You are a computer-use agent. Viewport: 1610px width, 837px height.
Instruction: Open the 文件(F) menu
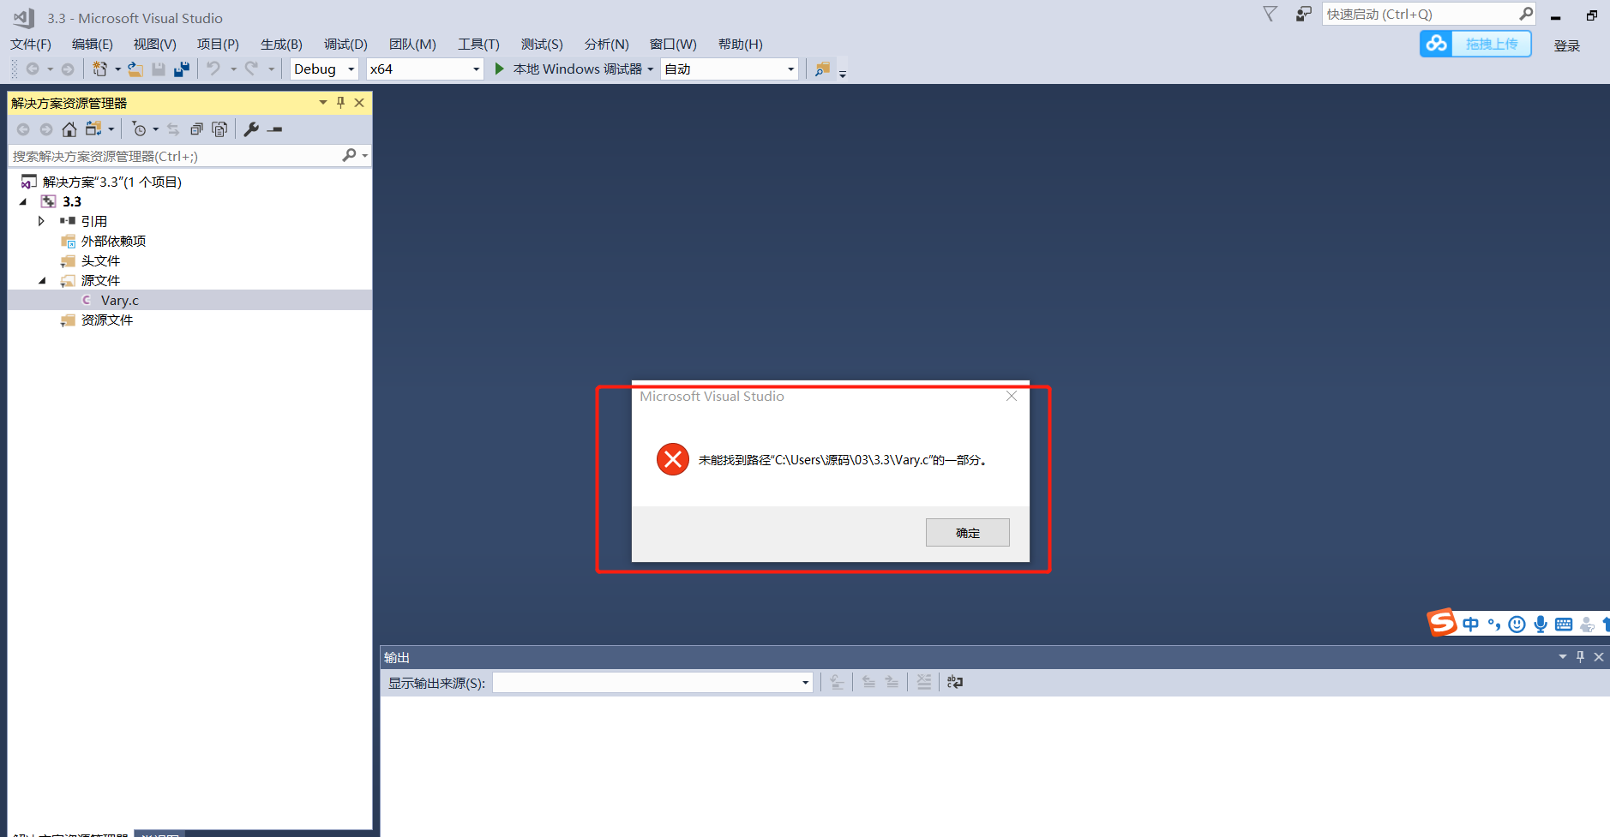pos(31,44)
